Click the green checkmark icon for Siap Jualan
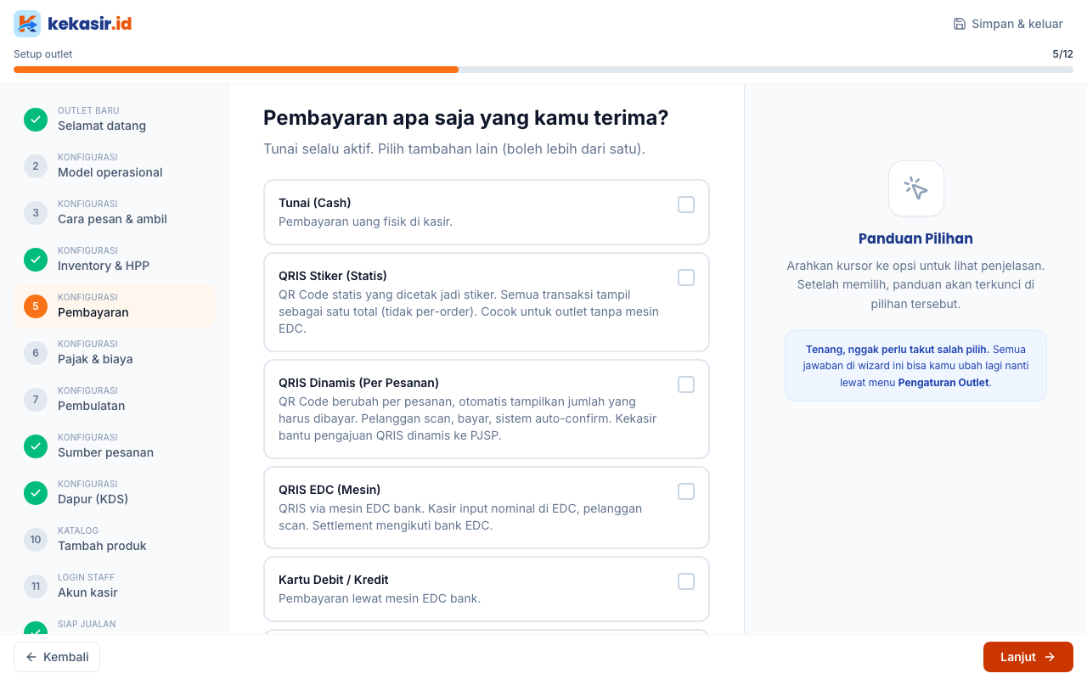The width and height of the screenshot is (1087, 679). point(36,628)
